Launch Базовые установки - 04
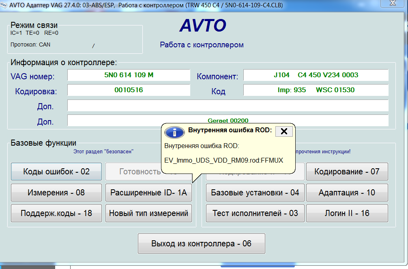Screen dimensions: 408x269 point(255,192)
